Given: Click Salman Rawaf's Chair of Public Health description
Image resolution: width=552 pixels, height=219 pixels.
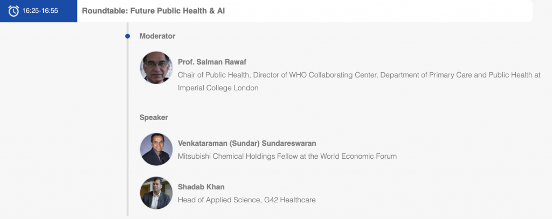Looking at the screenshot, I should [x=359, y=82].
